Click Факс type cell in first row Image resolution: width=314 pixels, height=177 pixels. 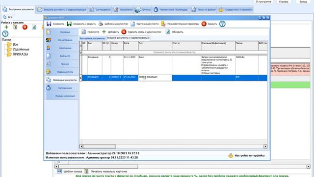[x=155, y=65]
